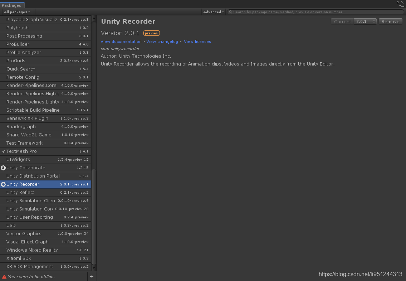Select ProBuilder package
This screenshot has height=281, width=406.
(45, 44)
